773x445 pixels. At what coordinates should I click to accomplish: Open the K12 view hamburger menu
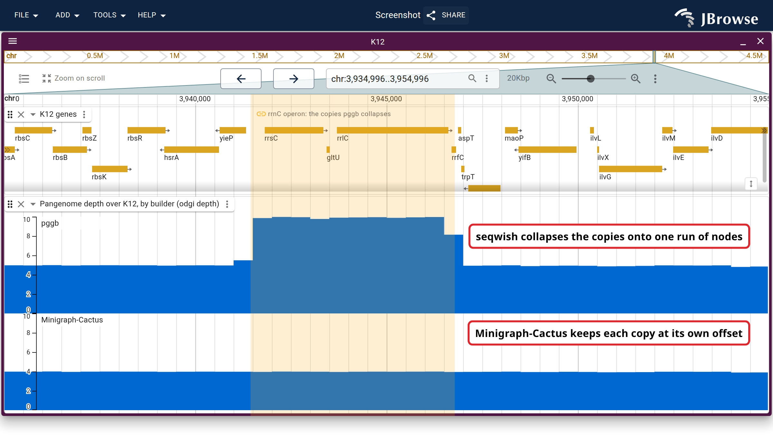[x=13, y=41]
